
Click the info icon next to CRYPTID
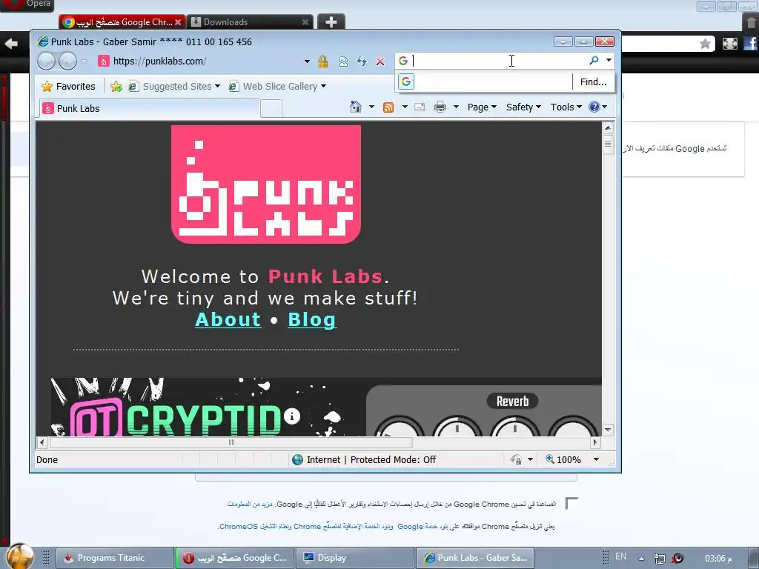(x=292, y=416)
